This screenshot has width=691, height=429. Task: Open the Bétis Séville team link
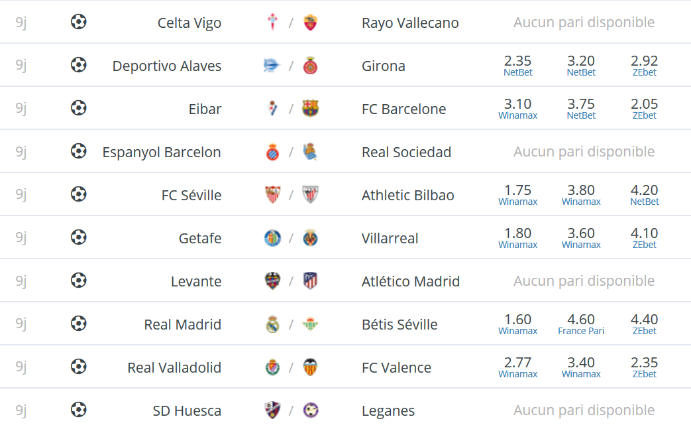click(399, 324)
